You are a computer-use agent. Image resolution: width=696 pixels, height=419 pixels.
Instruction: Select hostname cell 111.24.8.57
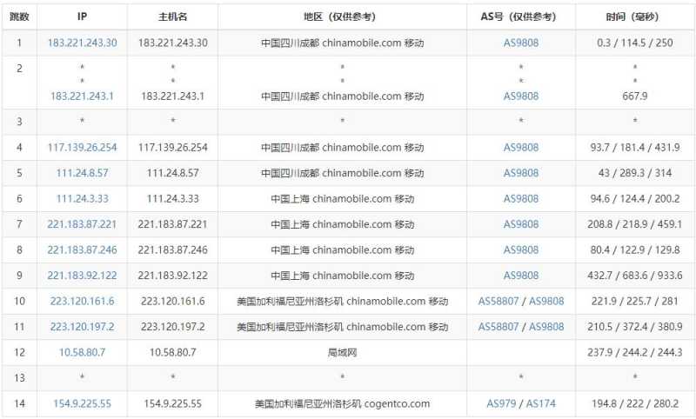click(x=172, y=173)
